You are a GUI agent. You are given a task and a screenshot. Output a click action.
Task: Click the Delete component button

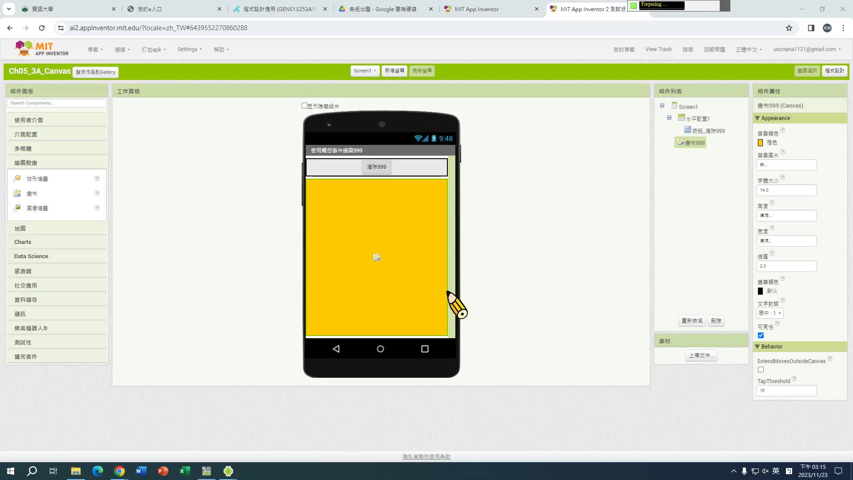716,321
